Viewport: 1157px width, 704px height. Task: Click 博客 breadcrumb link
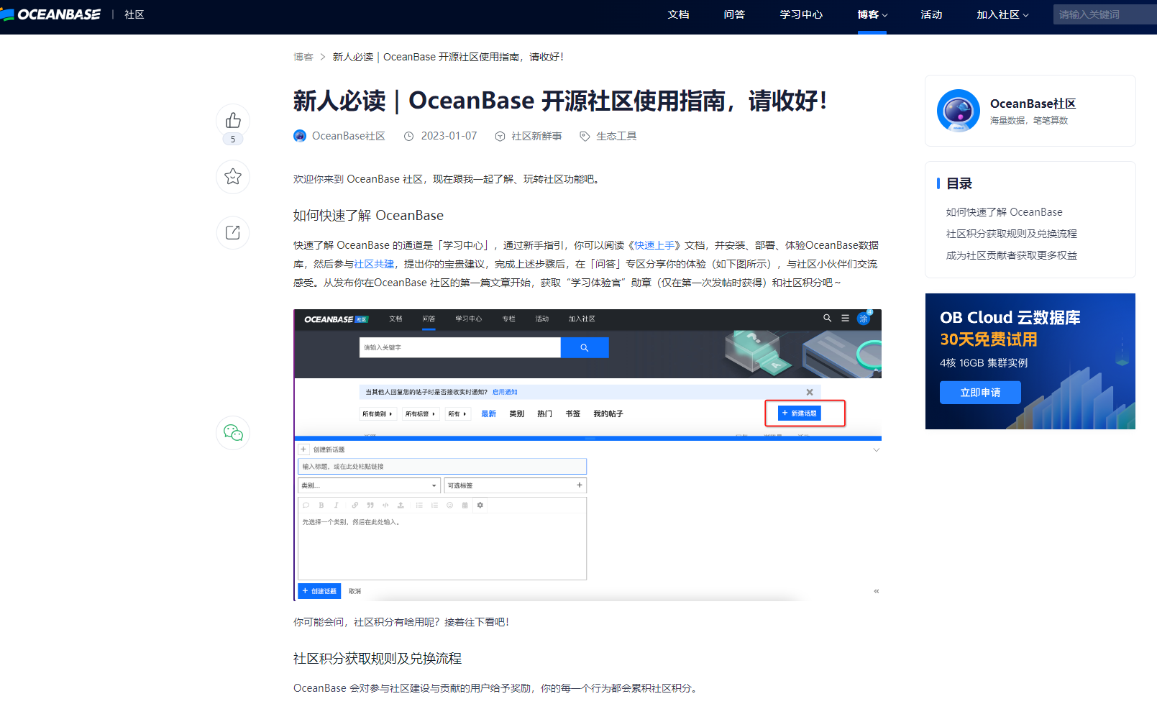coord(303,57)
